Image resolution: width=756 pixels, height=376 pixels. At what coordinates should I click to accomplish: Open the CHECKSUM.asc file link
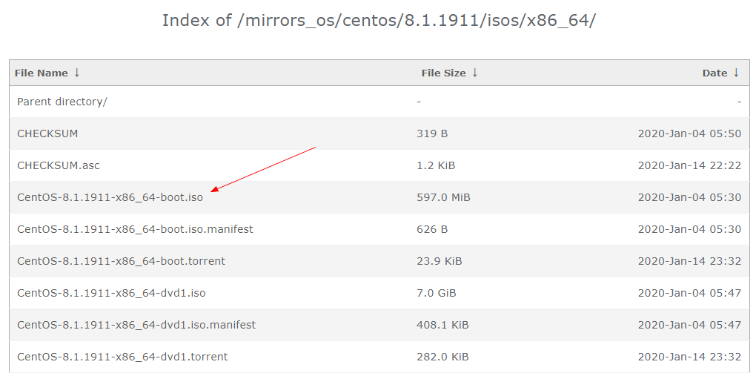pos(59,165)
